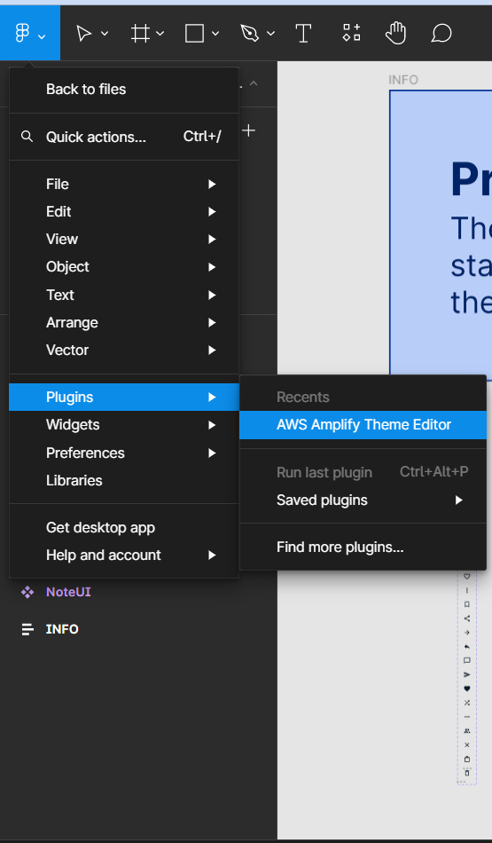Viewport: 492px width, 843px height.
Task: Select the NoteUI component layer
Action: pyautogui.click(x=68, y=592)
